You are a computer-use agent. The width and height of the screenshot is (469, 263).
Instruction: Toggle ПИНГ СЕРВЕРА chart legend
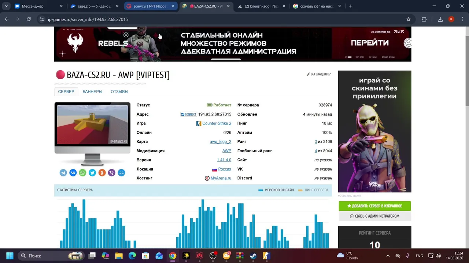pyautogui.click(x=313, y=190)
